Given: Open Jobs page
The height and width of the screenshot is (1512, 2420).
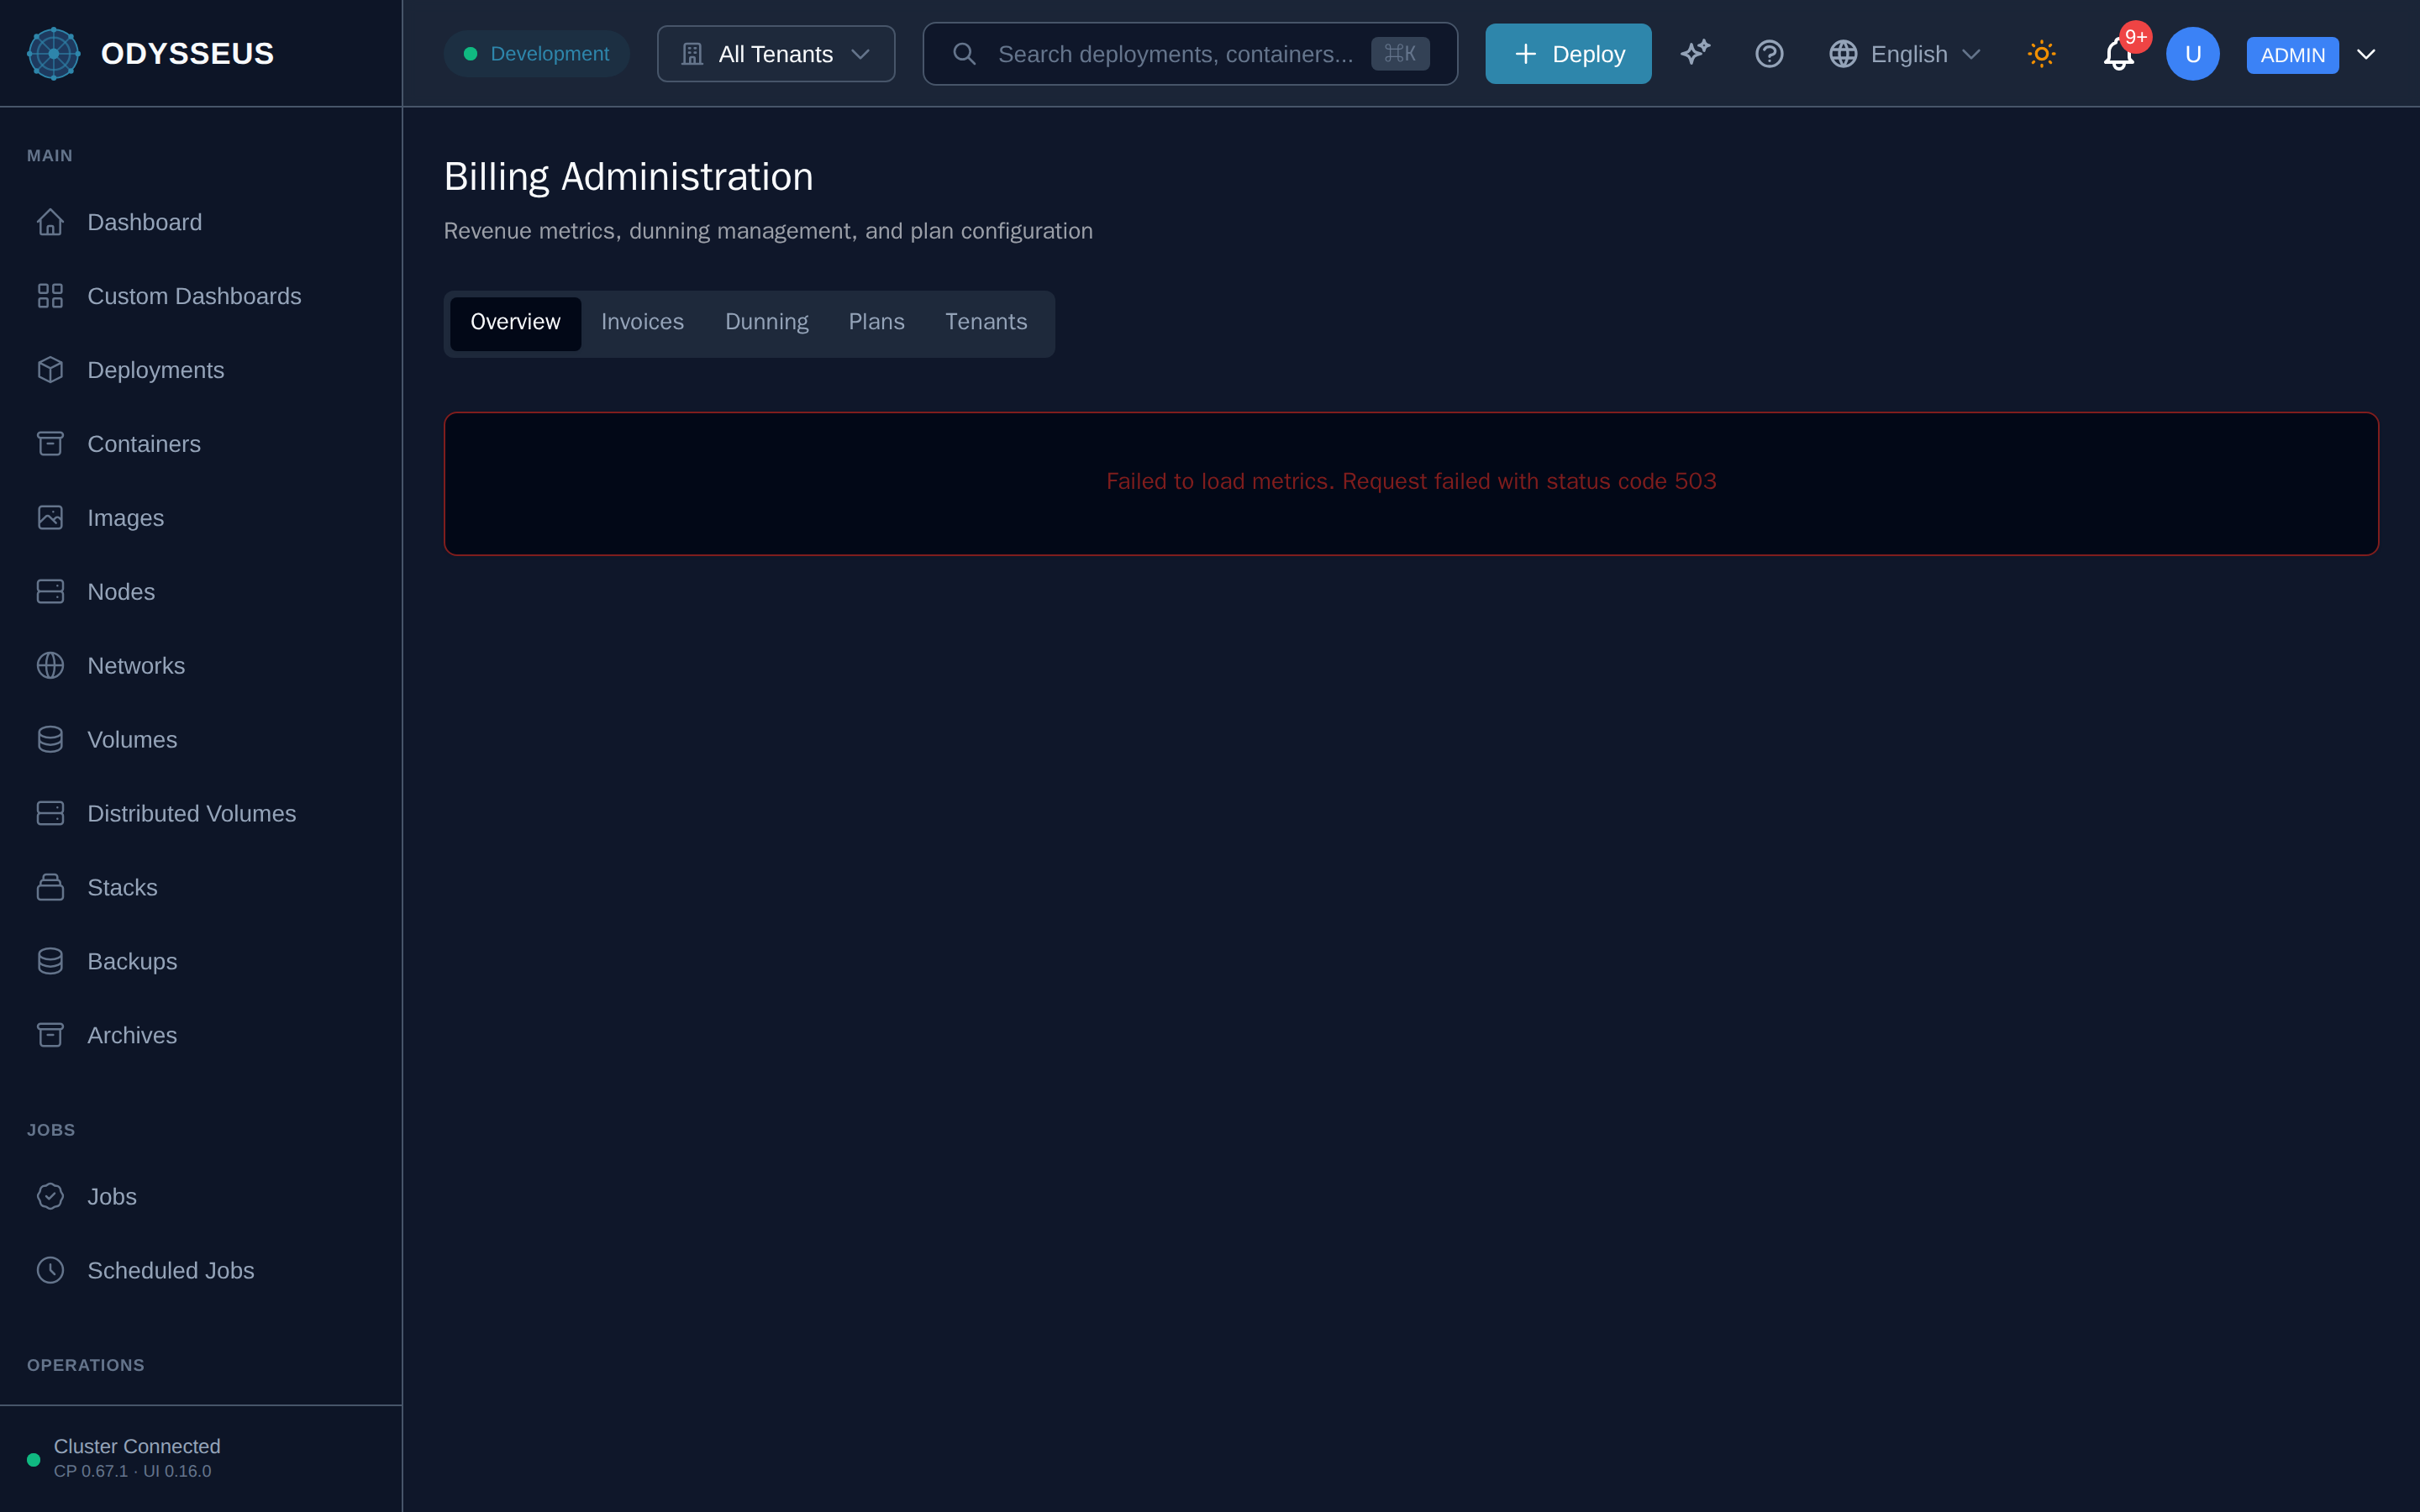Looking at the screenshot, I should click(x=201, y=1197).
